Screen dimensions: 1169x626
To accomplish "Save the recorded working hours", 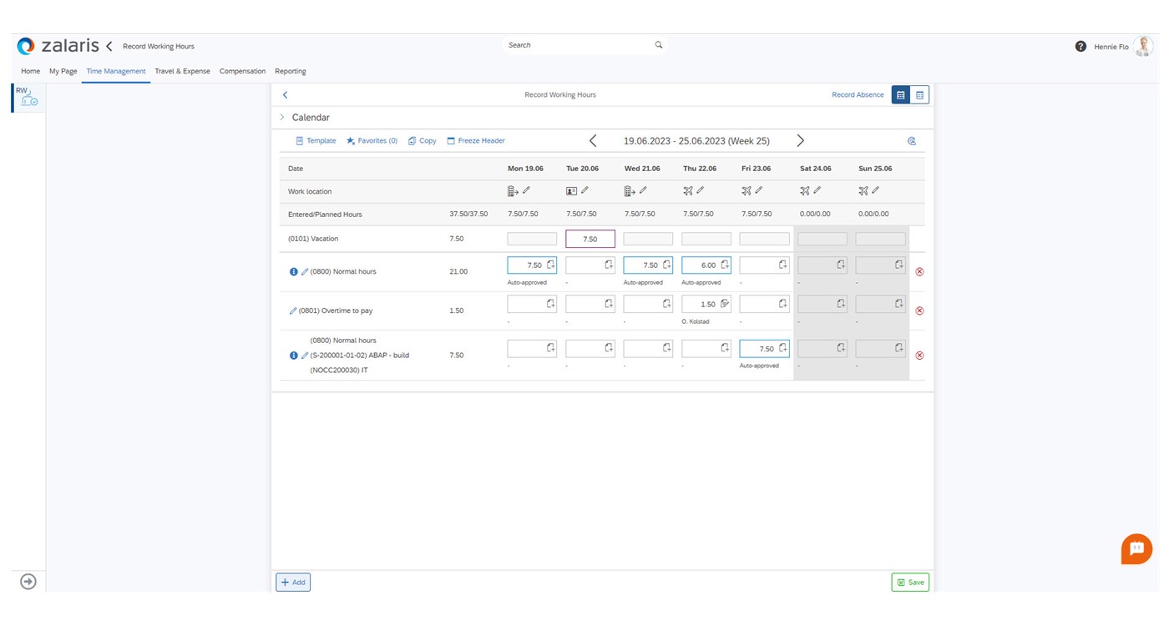I will (909, 582).
